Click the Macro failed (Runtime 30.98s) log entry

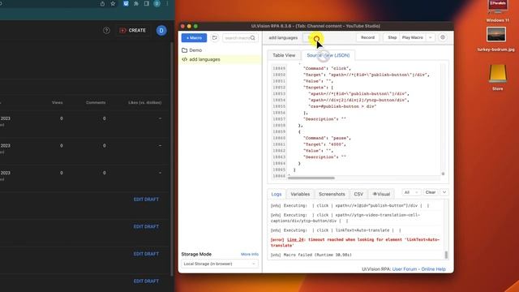click(311, 255)
